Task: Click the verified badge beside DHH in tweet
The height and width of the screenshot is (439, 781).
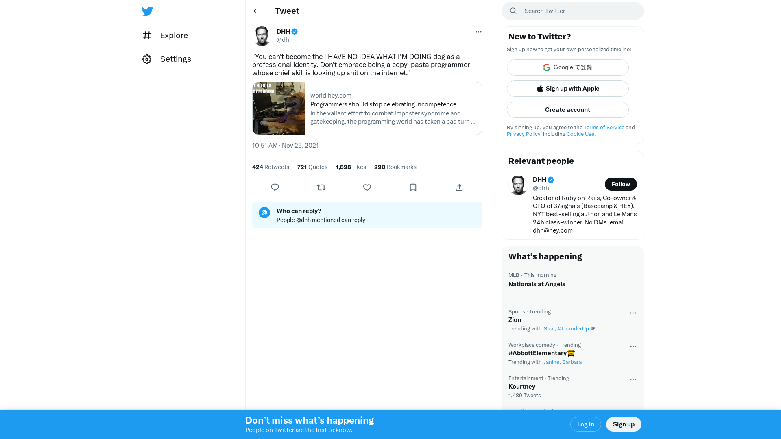Action: (x=295, y=32)
